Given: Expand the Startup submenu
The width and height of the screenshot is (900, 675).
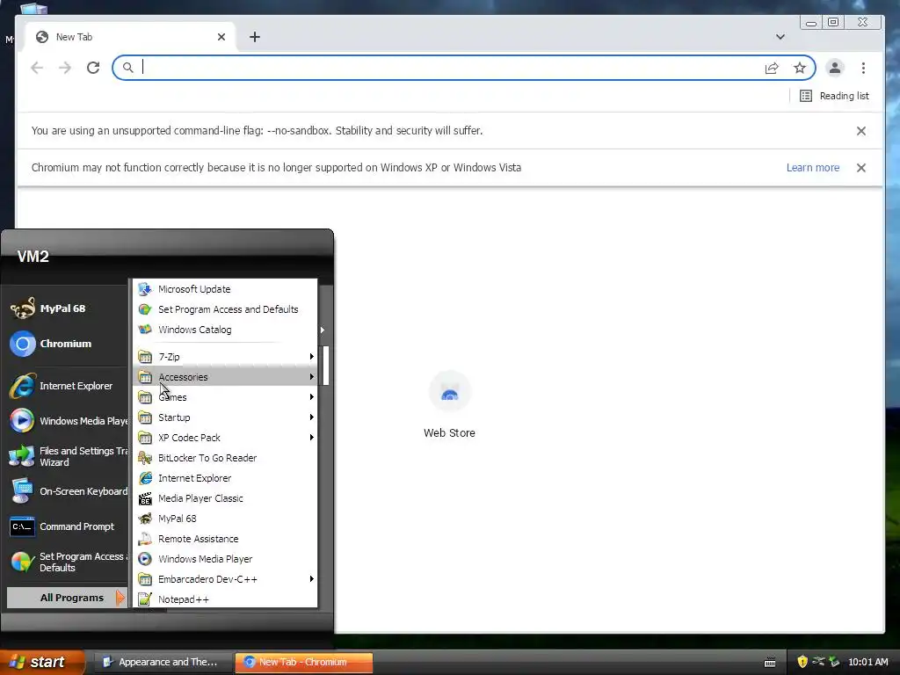Looking at the screenshot, I should click(225, 417).
